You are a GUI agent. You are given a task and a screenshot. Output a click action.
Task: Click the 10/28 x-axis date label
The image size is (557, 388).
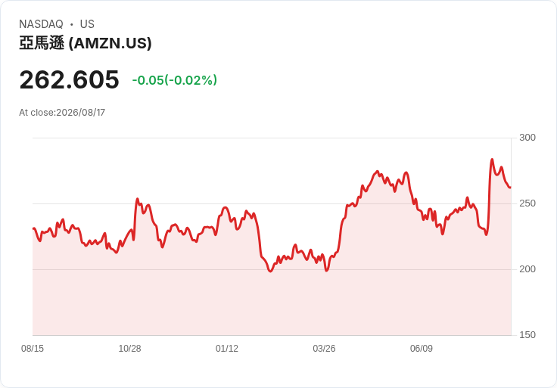[x=129, y=349]
